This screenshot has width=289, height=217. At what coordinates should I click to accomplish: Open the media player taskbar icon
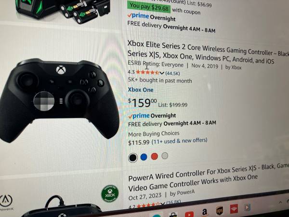coord(247,207)
